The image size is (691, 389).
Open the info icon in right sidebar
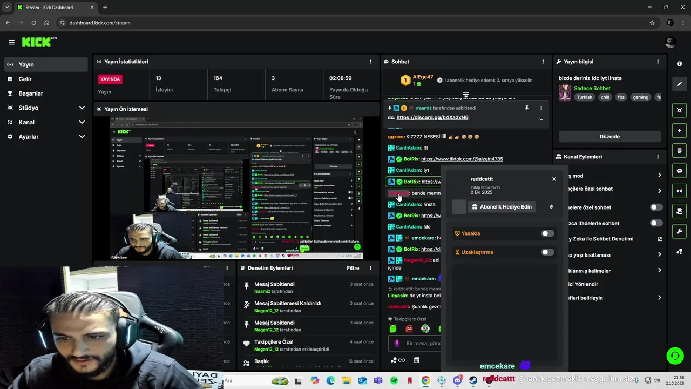point(679,64)
